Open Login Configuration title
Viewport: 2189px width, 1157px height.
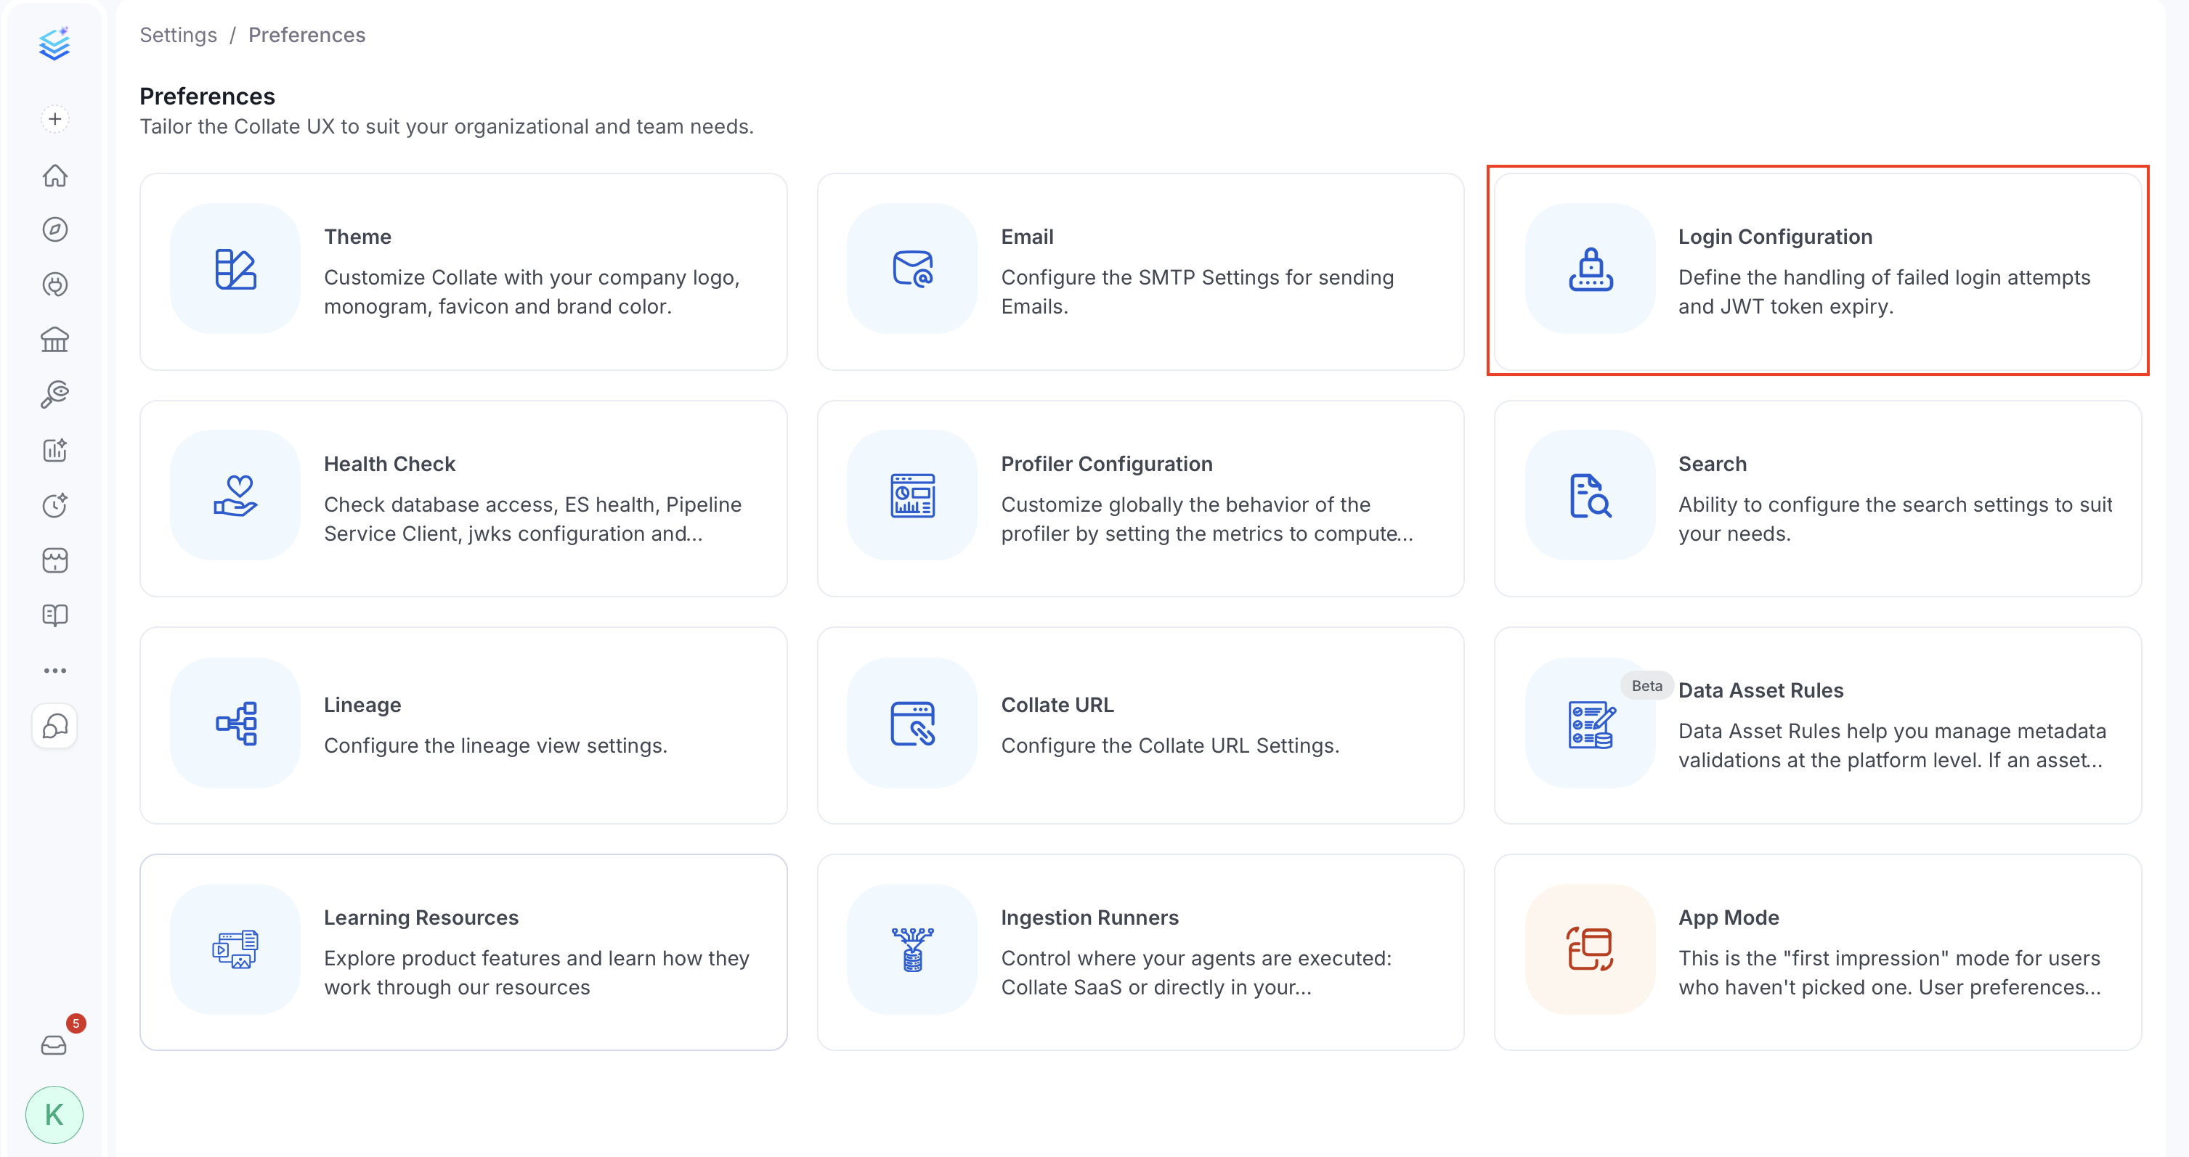point(1775,237)
